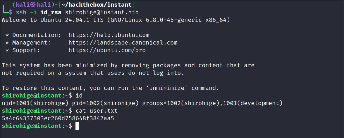344x138 pixels.
Task: Click the cat user.txt command
Action: click(x=97, y=111)
